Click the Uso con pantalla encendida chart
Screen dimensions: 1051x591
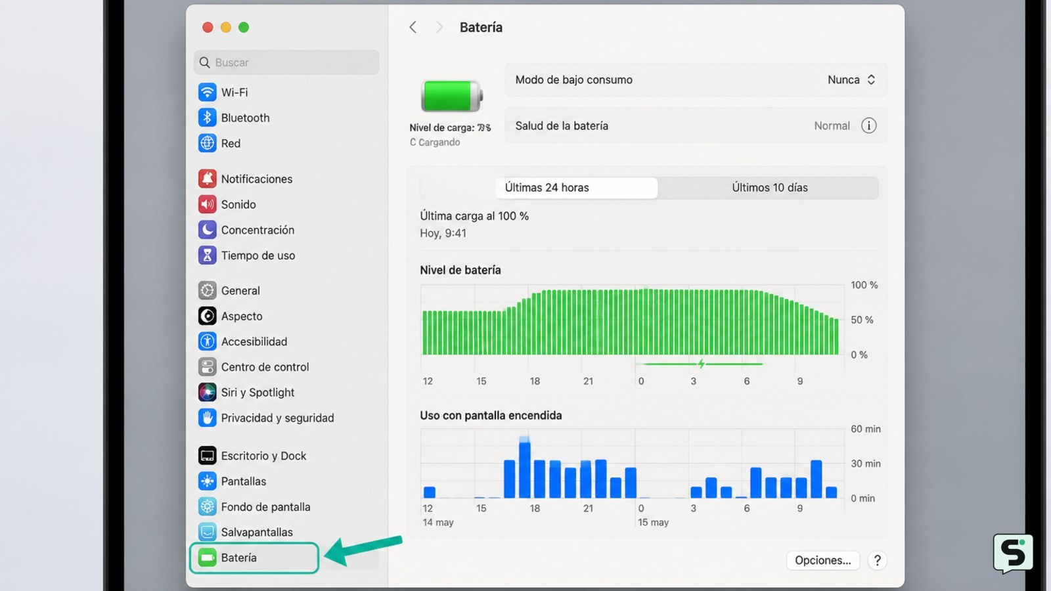point(632,464)
